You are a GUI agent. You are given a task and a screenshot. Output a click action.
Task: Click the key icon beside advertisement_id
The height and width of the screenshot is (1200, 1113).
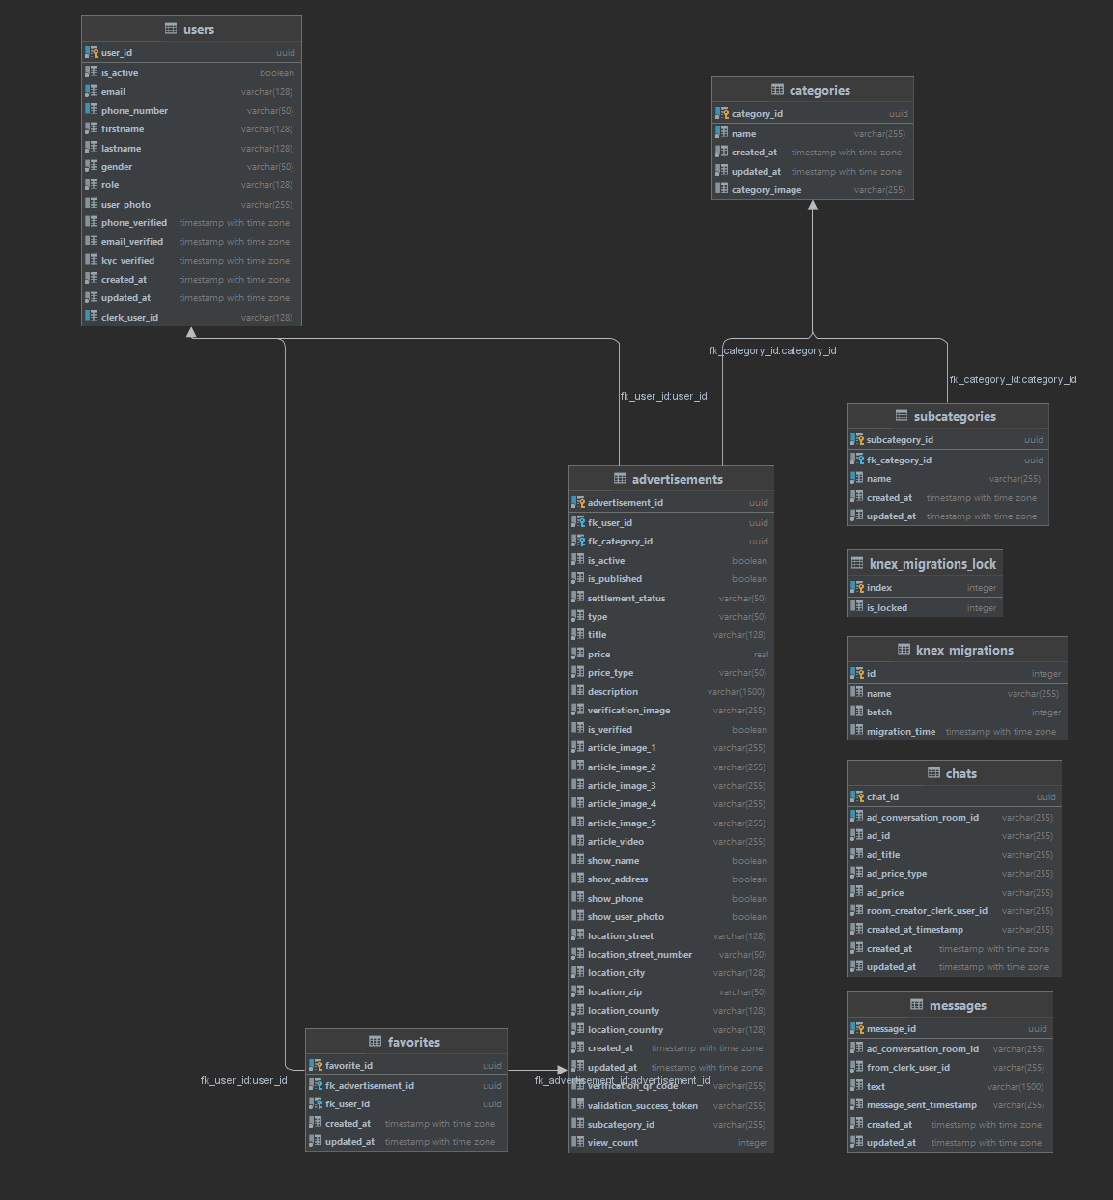pyautogui.click(x=577, y=502)
